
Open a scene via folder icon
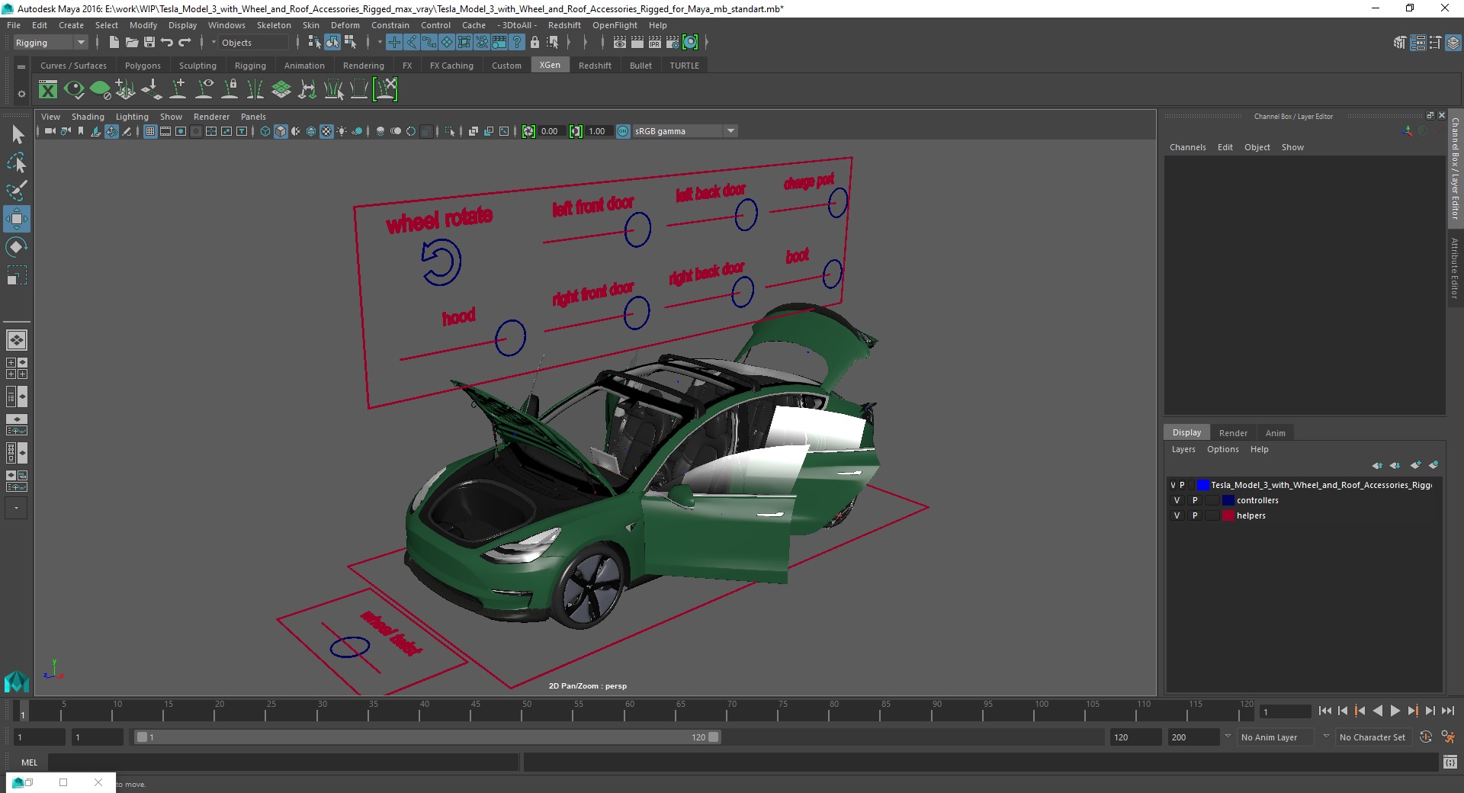pos(131,43)
